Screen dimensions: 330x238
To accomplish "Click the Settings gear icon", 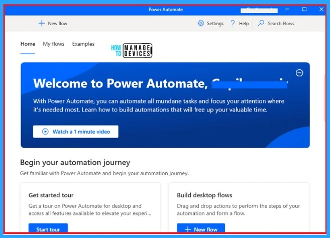I will point(201,23).
